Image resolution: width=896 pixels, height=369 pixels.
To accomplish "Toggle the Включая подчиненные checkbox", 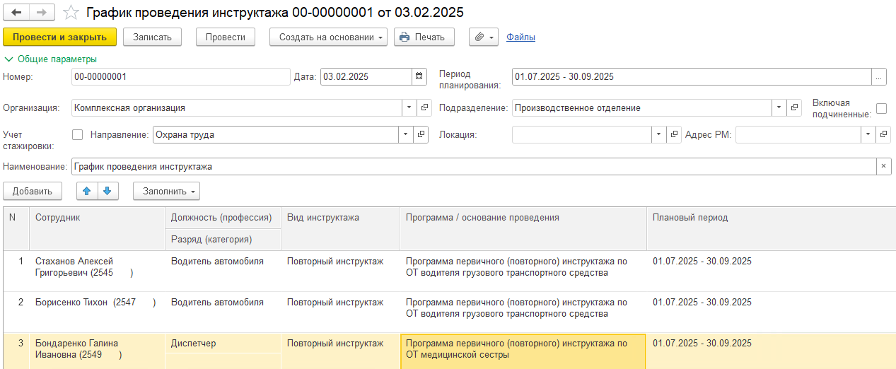I will 881,108.
